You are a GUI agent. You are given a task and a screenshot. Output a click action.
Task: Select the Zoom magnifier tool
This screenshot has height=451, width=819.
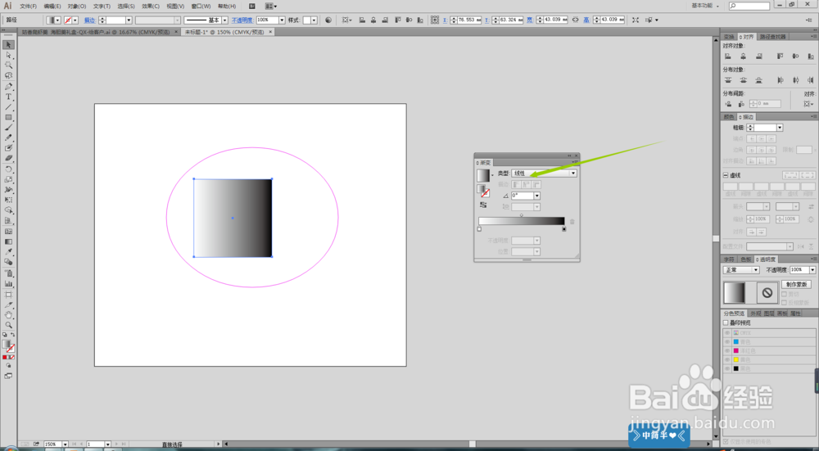pyautogui.click(x=8, y=325)
